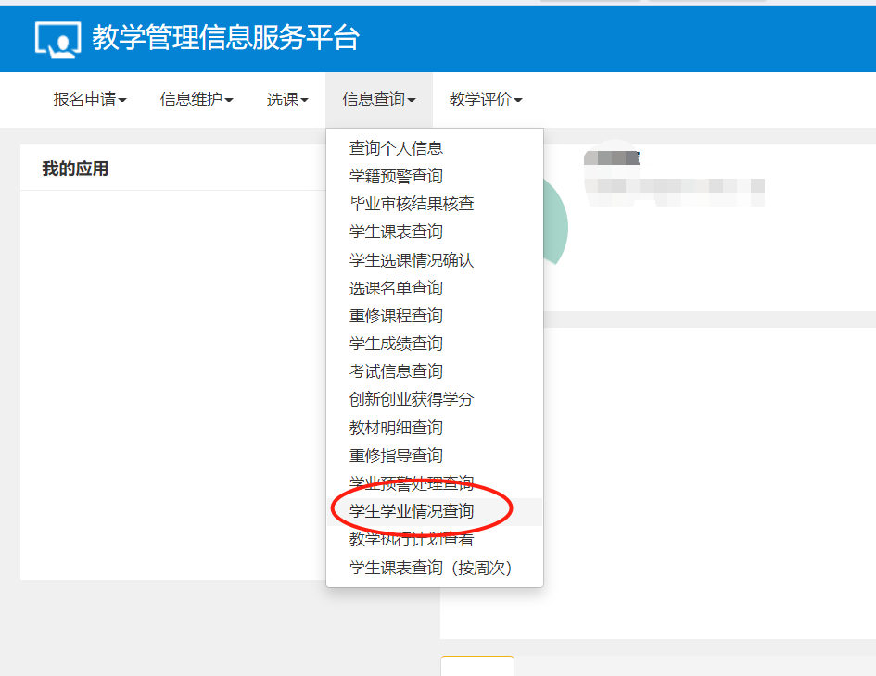Open 考试信息查询 entry
The height and width of the screenshot is (676, 876).
(396, 371)
